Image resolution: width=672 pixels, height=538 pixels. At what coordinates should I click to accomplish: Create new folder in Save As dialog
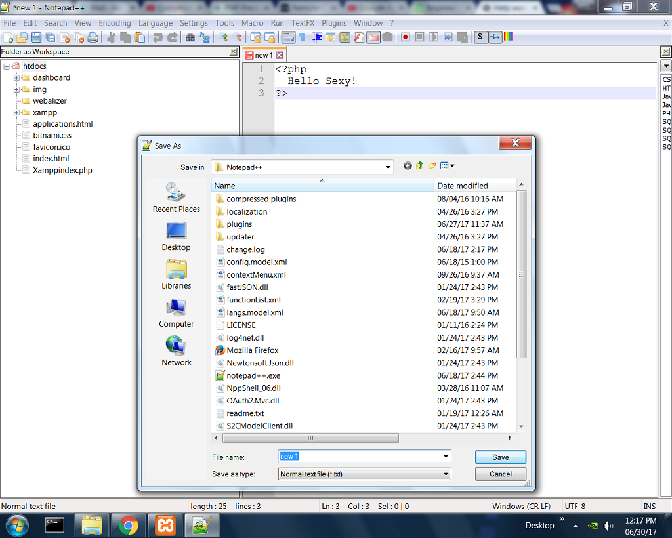tap(432, 166)
